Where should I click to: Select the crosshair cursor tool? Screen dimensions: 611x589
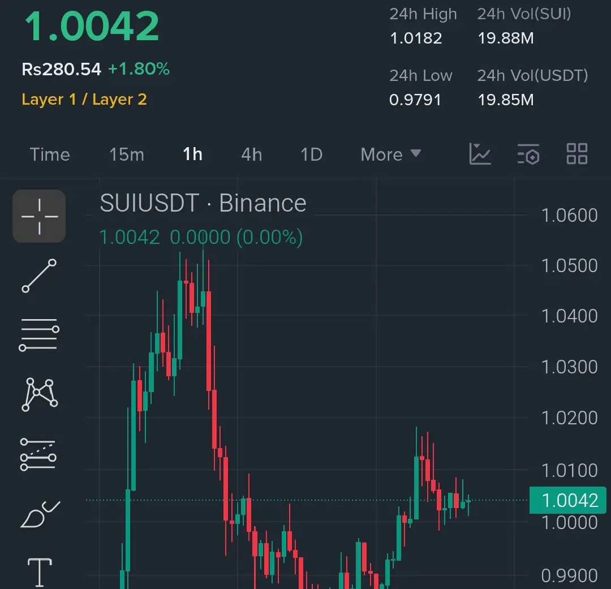(x=39, y=216)
